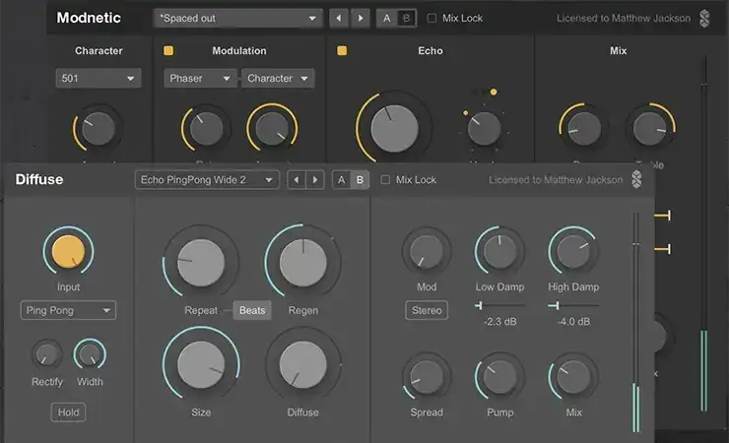Open the Echo PingPong Wide 2 preset dropdown
729x443 pixels.
(x=207, y=180)
